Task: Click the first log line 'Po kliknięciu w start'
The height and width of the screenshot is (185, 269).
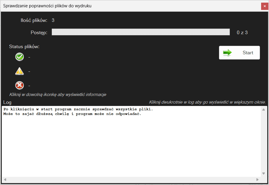Action: pos(78,109)
